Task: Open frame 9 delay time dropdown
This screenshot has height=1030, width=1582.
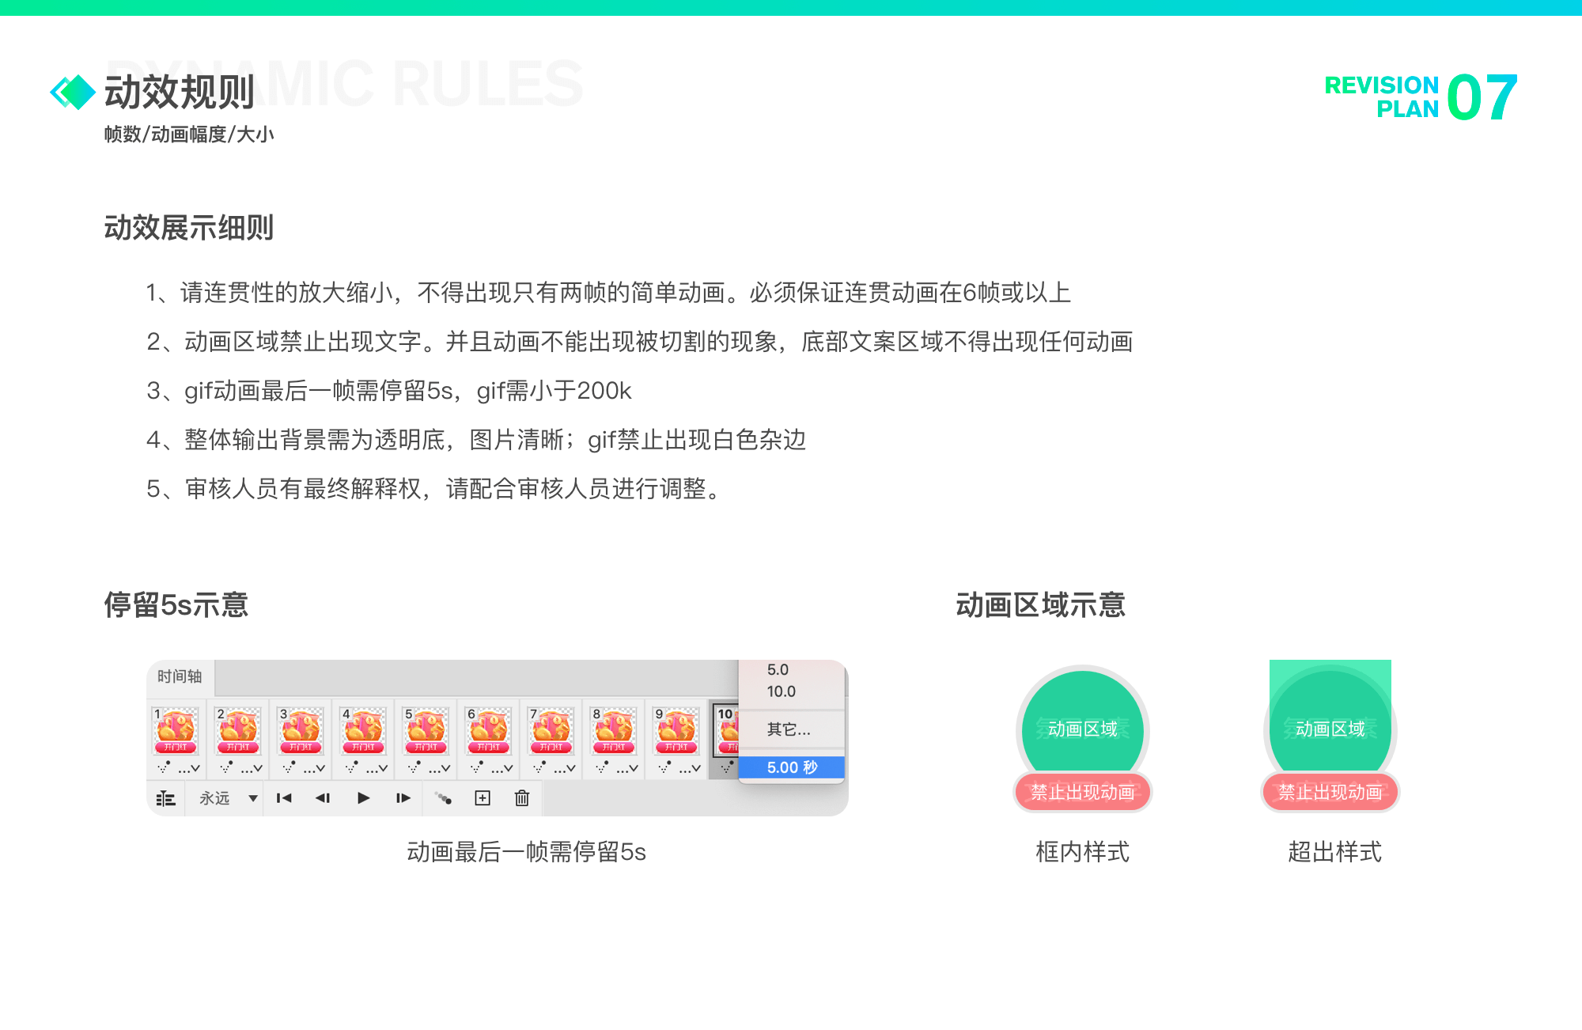Action: pos(690,768)
